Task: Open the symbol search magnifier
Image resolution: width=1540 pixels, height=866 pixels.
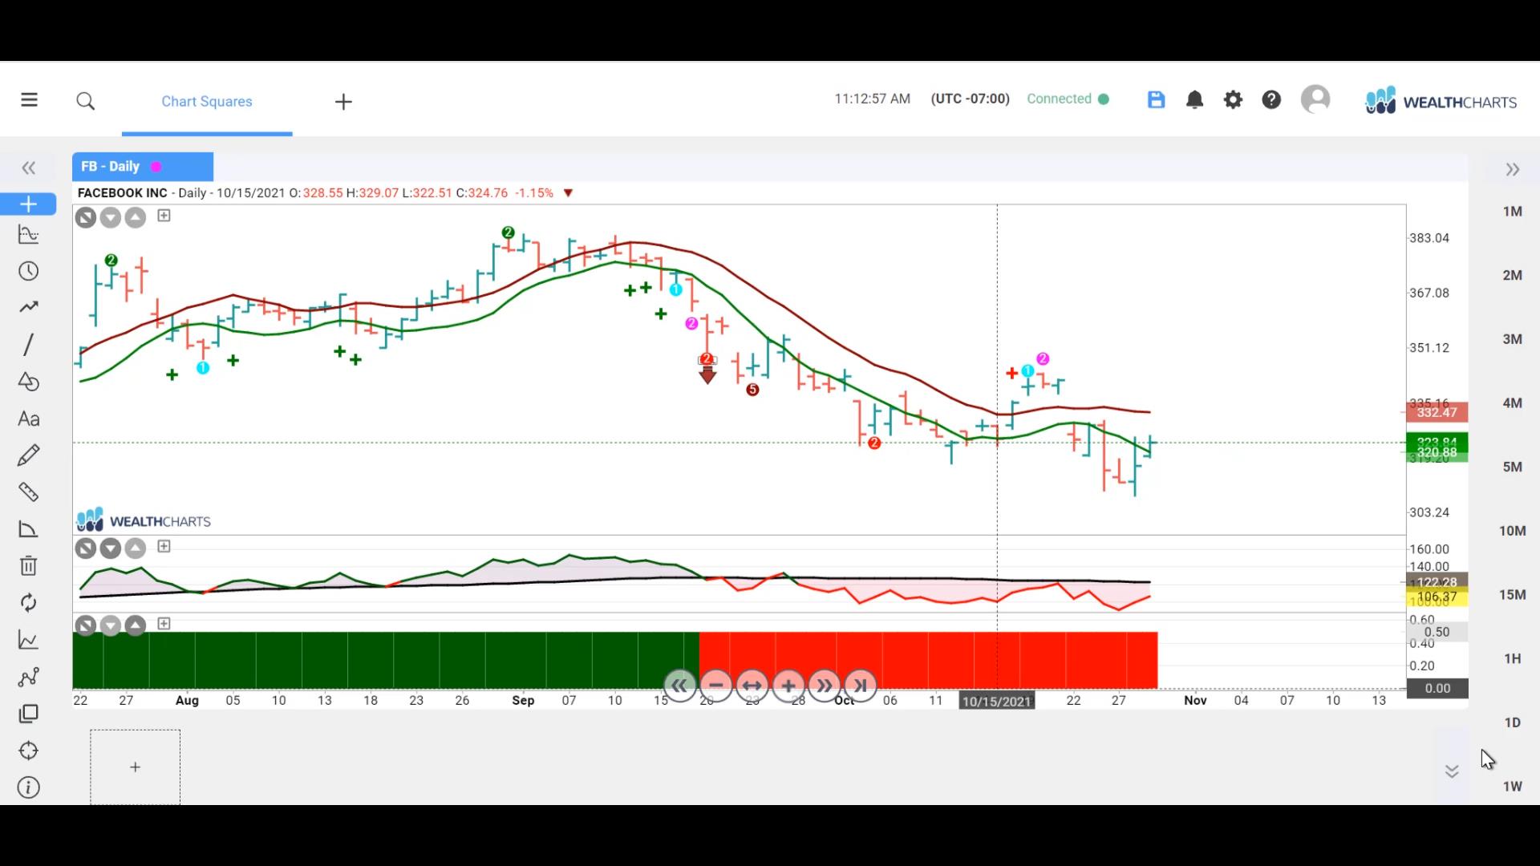Action: pyautogui.click(x=86, y=101)
